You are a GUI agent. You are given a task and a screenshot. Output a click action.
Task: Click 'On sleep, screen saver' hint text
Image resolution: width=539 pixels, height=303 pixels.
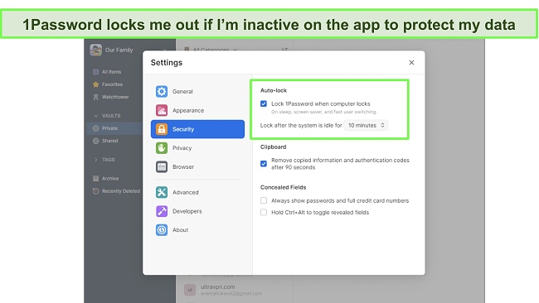pos(324,112)
